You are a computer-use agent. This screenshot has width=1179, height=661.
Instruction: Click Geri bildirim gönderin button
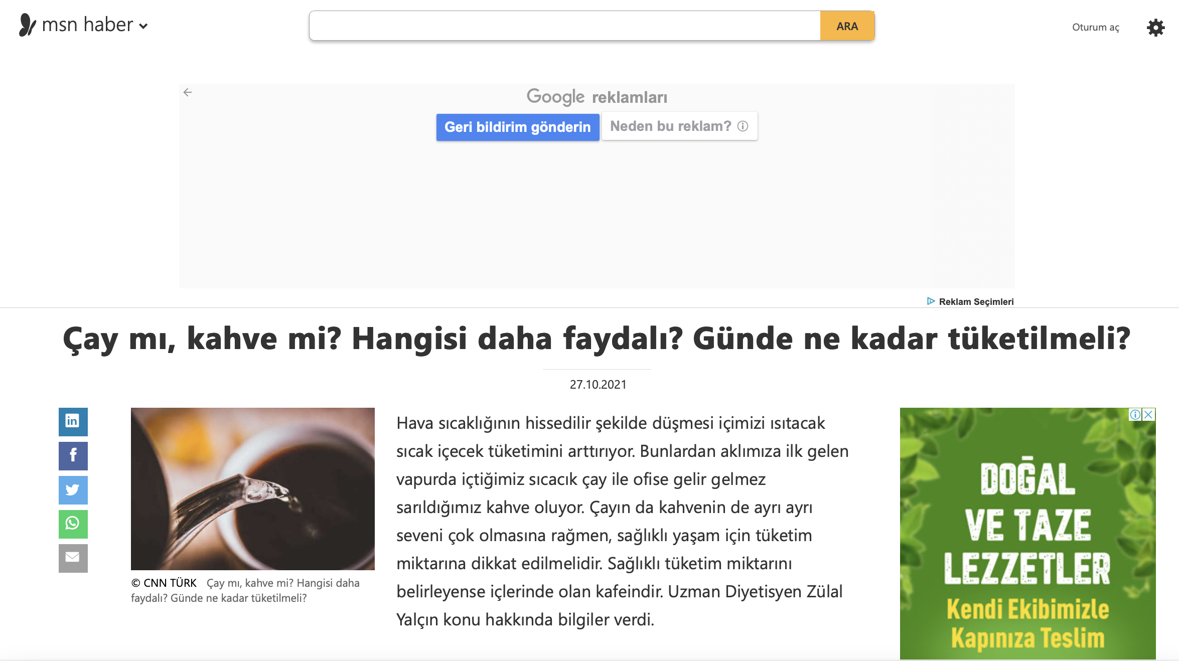tap(518, 127)
